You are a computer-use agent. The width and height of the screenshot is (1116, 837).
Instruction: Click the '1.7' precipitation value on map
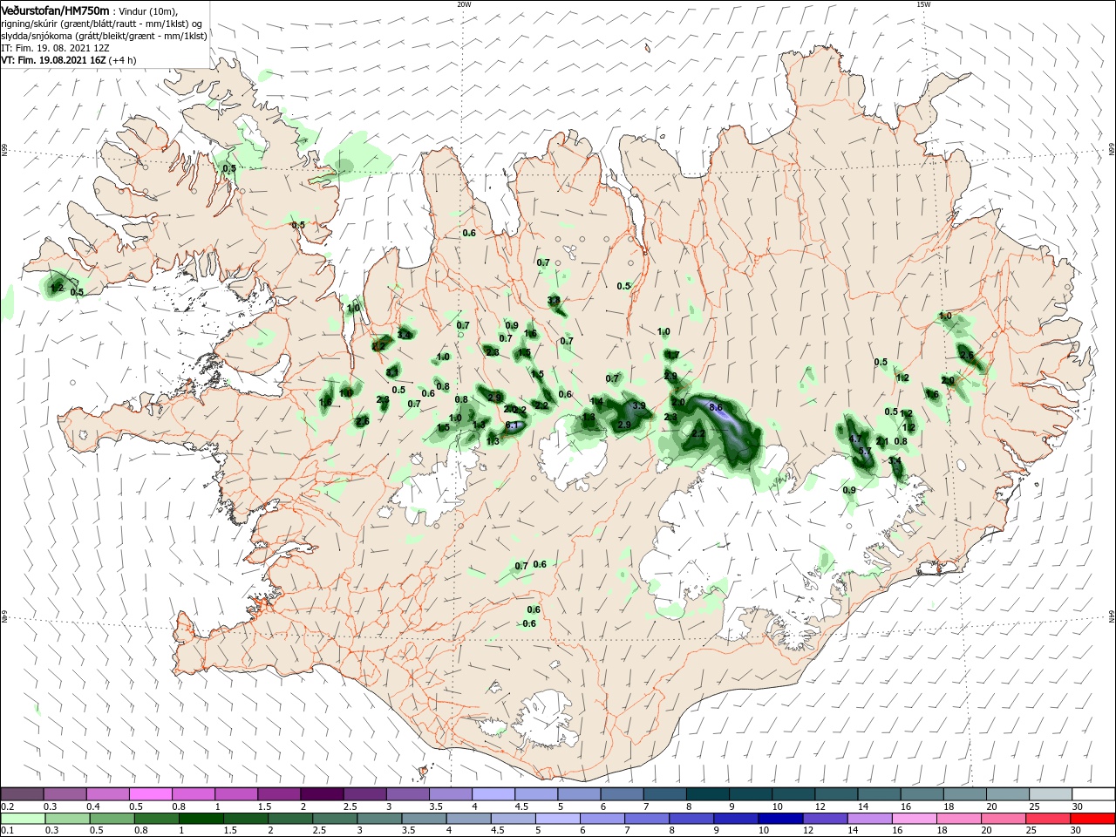pos(671,355)
